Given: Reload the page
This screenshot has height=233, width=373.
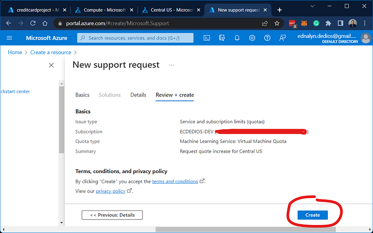Looking at the screenshot, I should point(33,23).
